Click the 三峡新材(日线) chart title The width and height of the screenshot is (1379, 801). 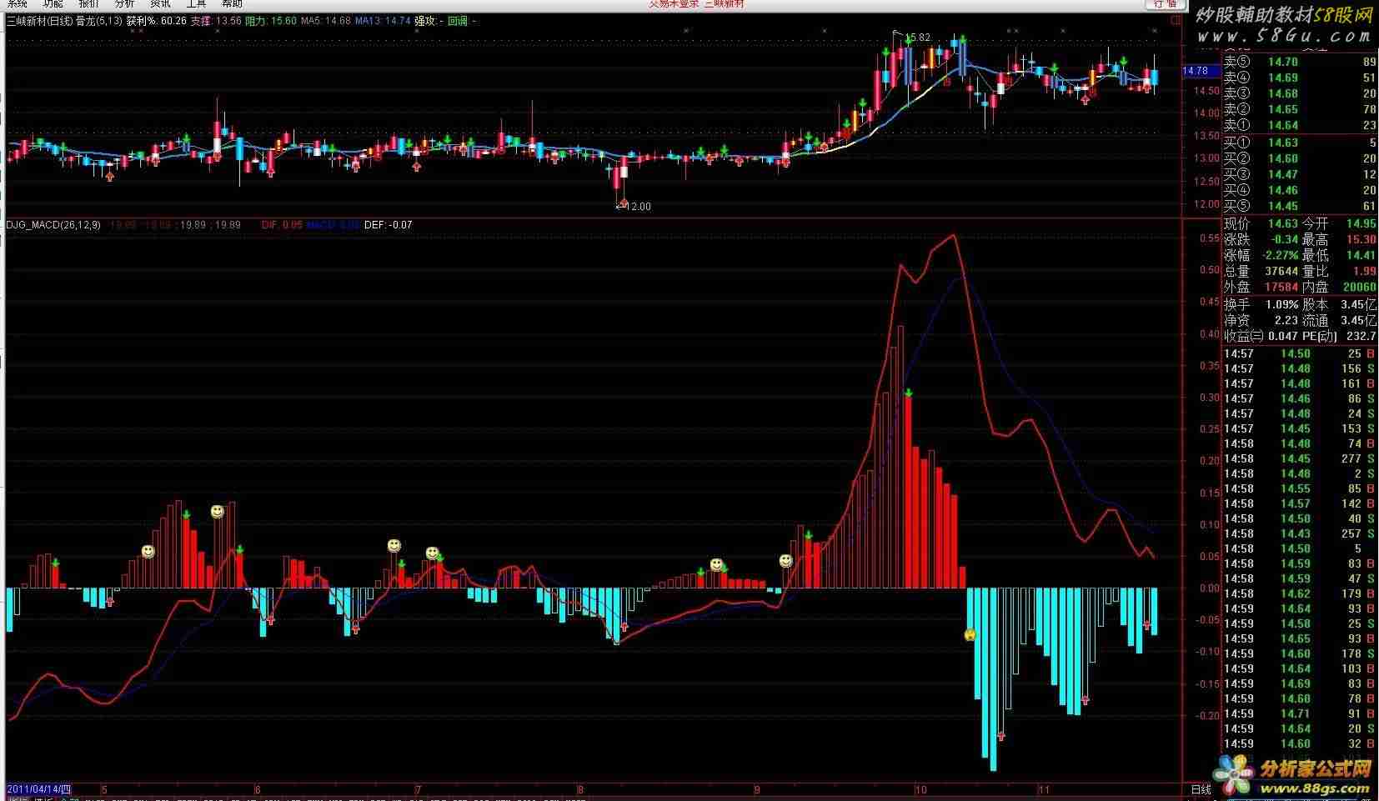39,21
